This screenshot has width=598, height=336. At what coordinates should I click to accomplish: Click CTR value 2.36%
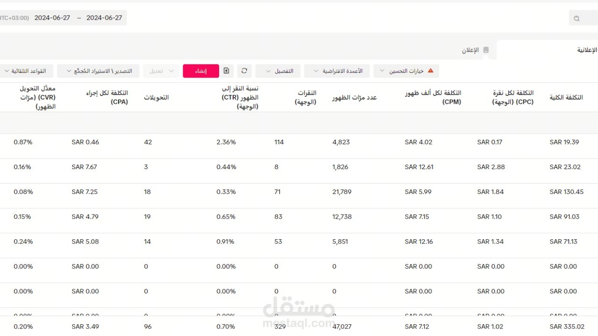(x=226, y=142)
